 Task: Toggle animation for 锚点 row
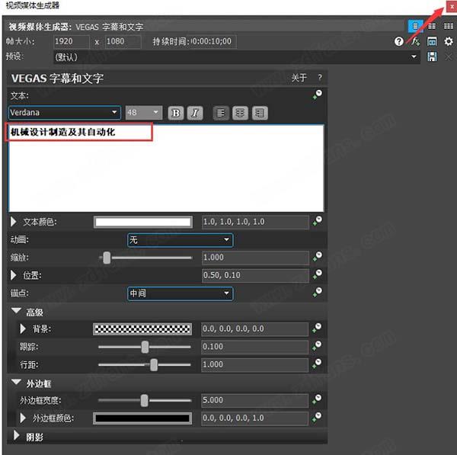(317, 292)
